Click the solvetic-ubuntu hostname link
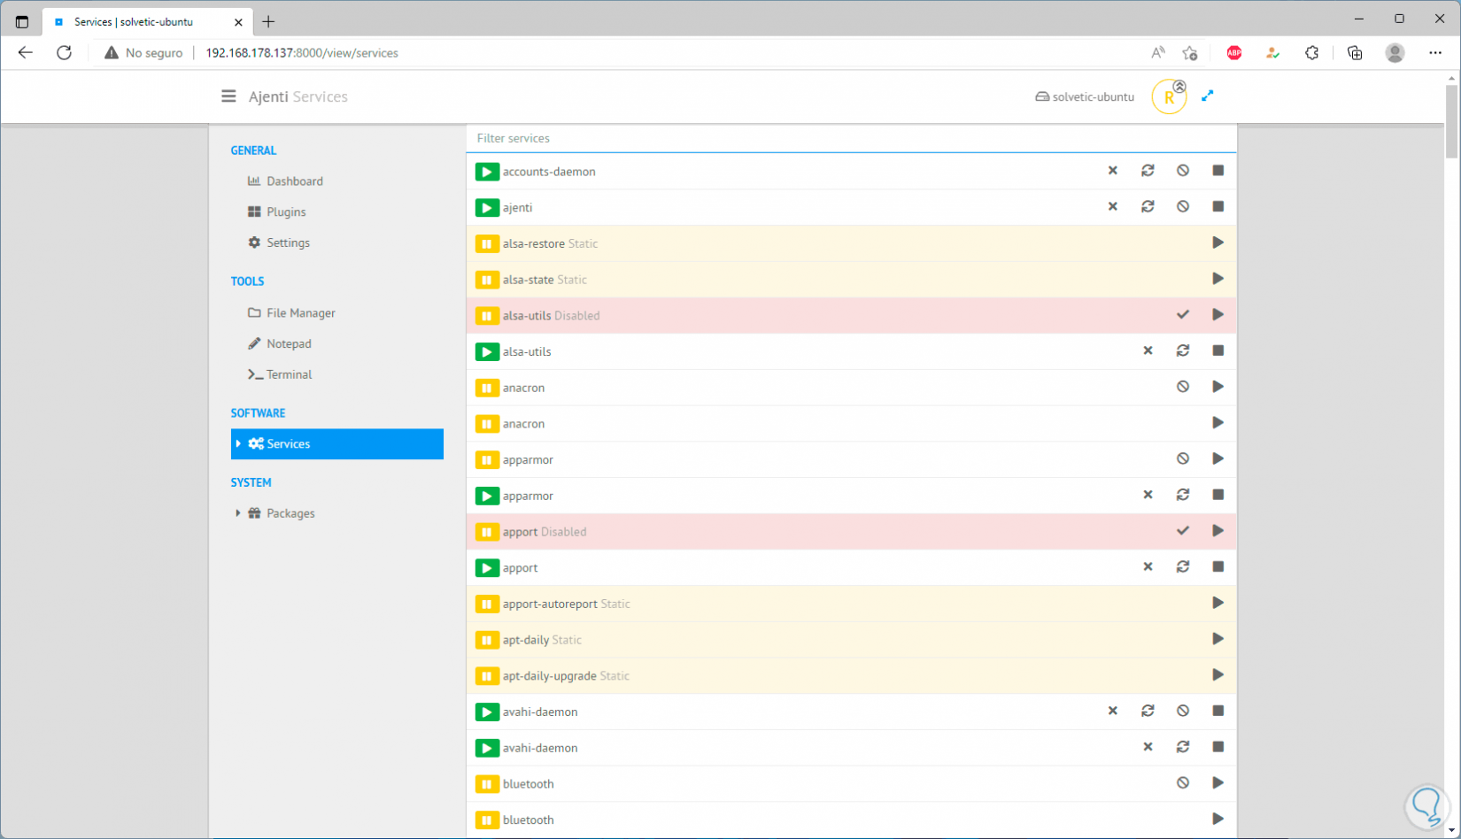Viewport: 1461px width, 839px height. [1085, 97]
